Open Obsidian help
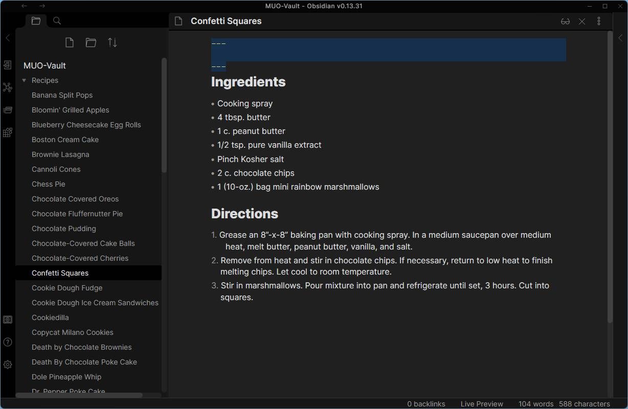The height and width of the screenshot is (409, 628). point(8,342)
